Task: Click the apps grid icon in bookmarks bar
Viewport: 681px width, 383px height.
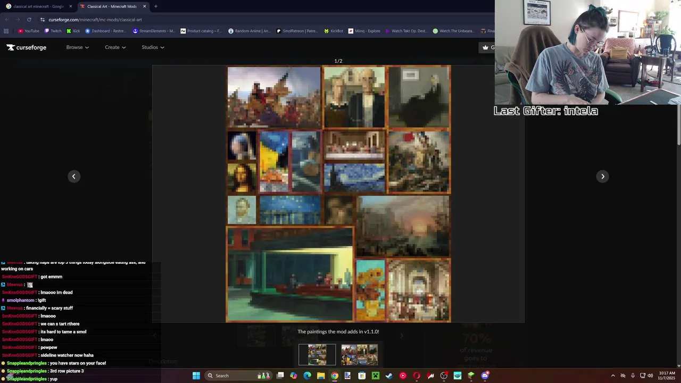Action: [7, 31]
